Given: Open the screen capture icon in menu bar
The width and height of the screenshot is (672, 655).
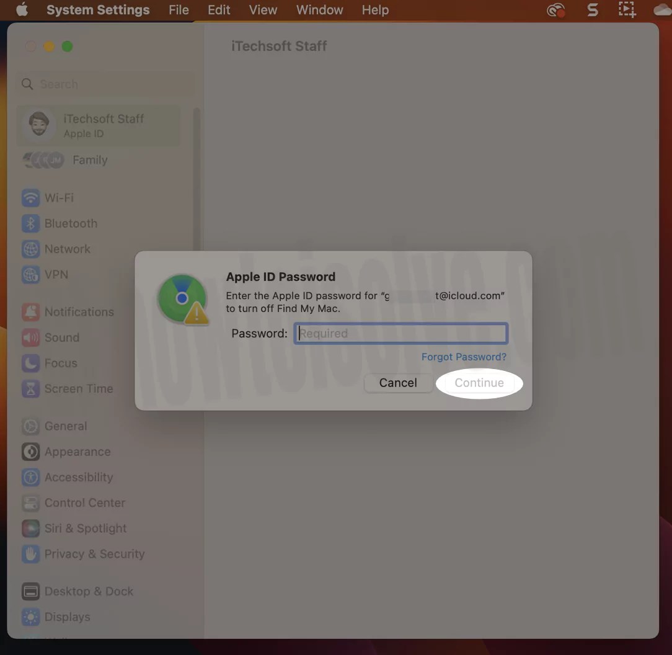Looking at the screenshot, I should click(x=626, y=10).
